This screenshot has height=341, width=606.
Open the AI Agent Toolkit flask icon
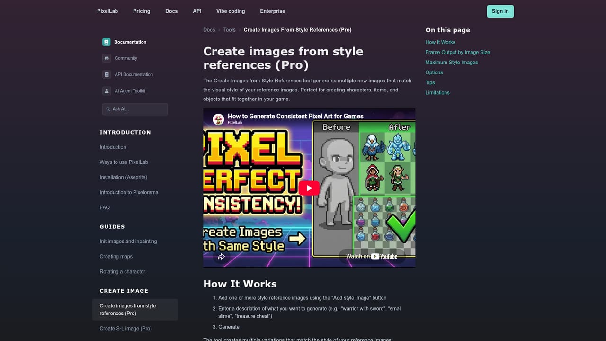pyautogui.click(x=107, y=91)
